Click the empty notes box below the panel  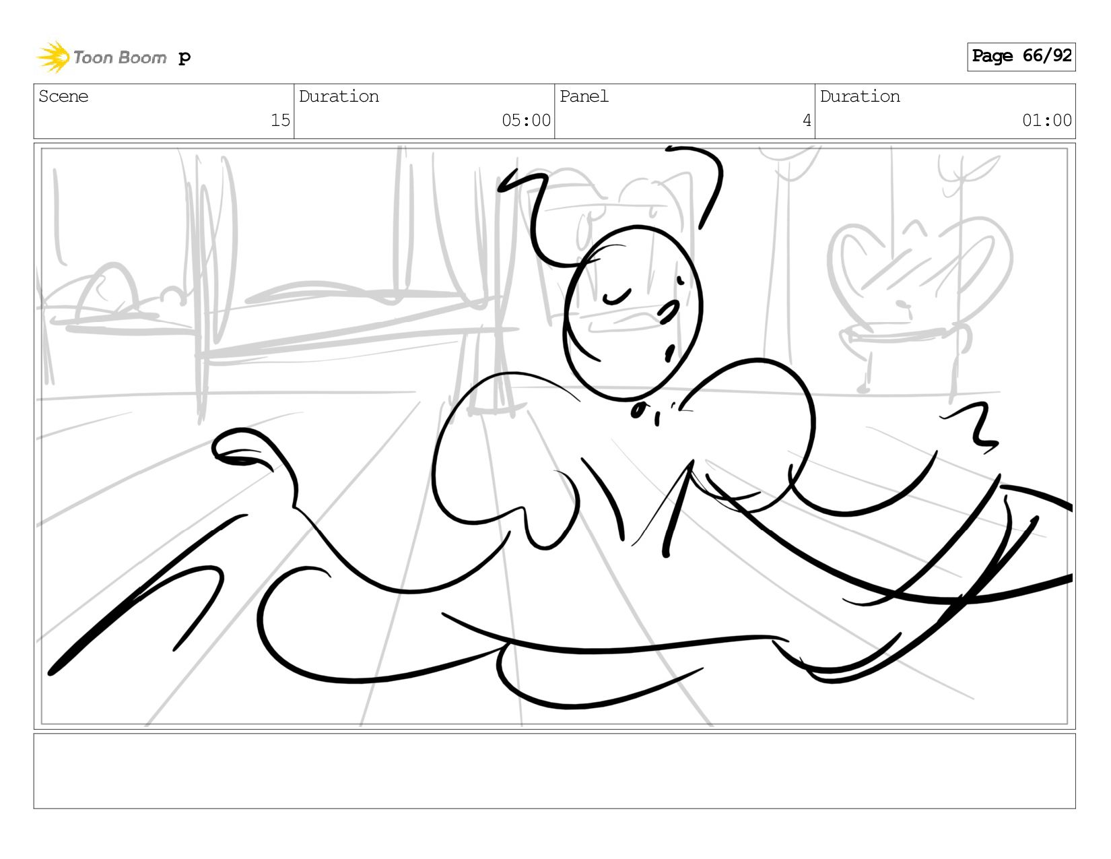click(x=554, y=771)
